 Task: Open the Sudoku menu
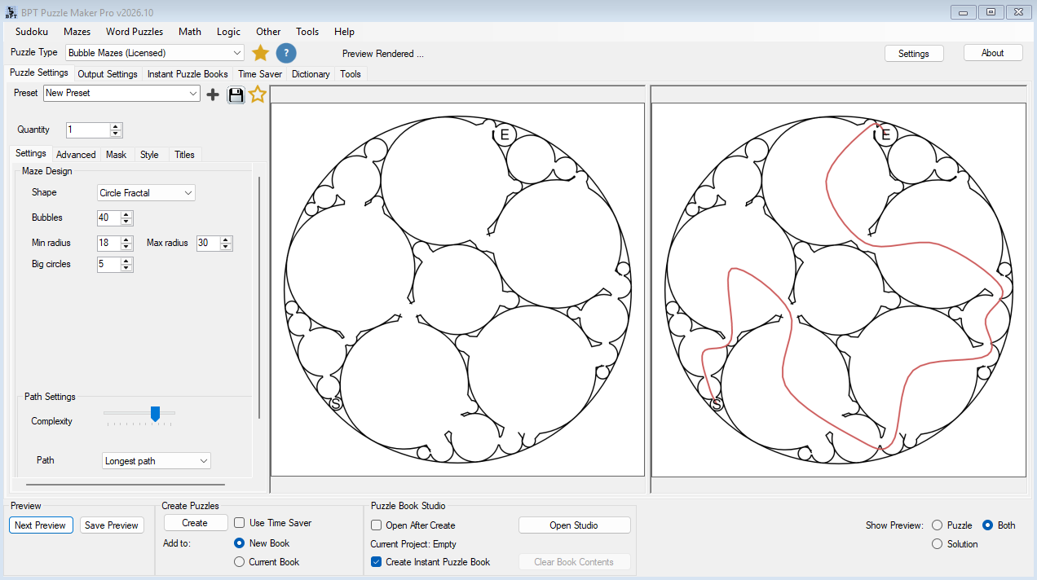32,32
